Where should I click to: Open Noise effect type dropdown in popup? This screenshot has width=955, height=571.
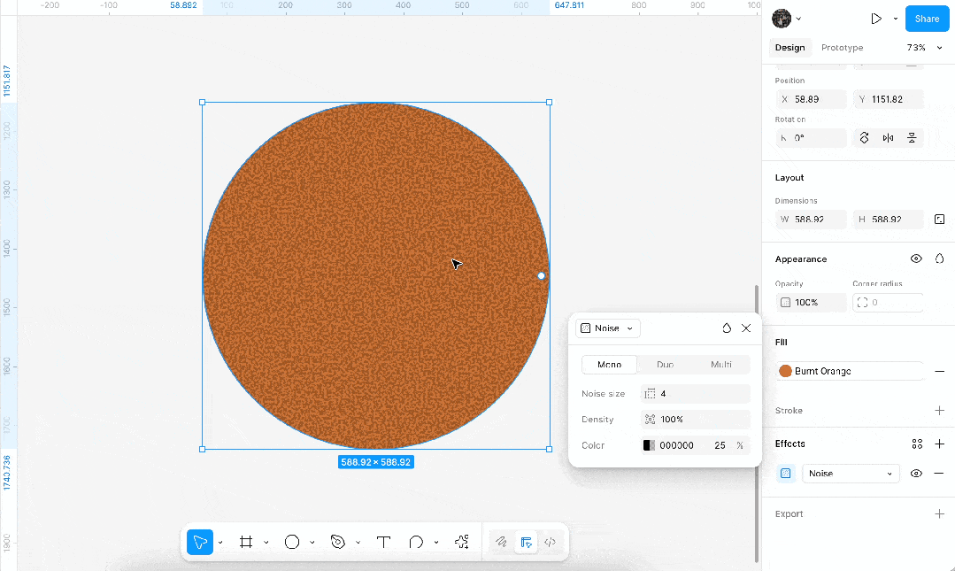point(607,328)
